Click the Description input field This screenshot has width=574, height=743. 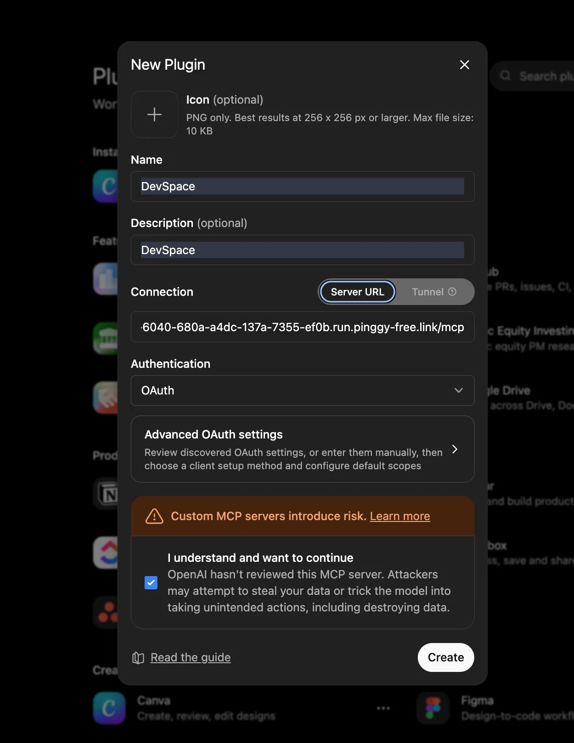(x=303, y=250)
